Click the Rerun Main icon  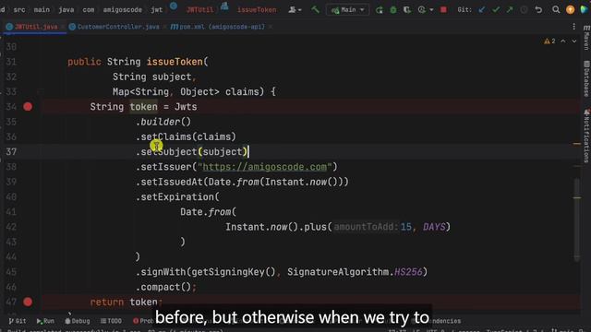(x=380, y=10)
